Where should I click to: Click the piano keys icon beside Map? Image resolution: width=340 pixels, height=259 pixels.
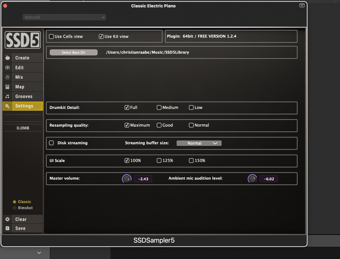[x=8, y=87]
